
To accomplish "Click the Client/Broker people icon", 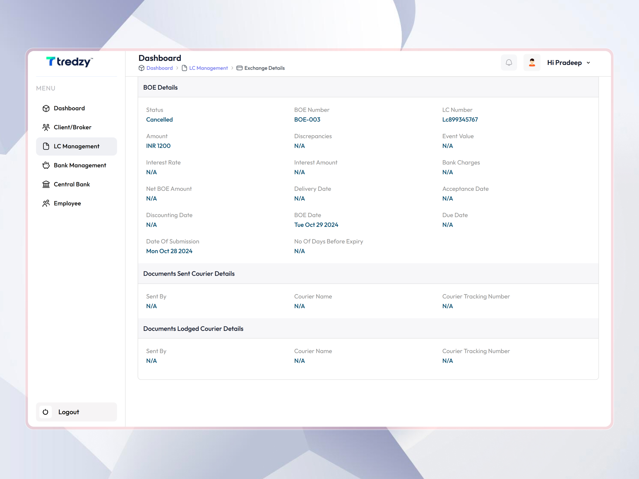I will 46,127.
